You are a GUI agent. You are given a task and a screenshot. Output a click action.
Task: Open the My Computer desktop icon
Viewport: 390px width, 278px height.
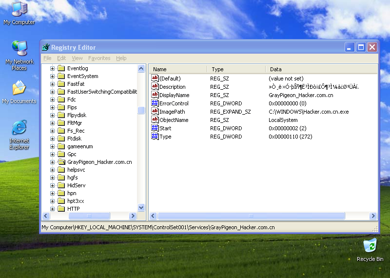(19, 13)
